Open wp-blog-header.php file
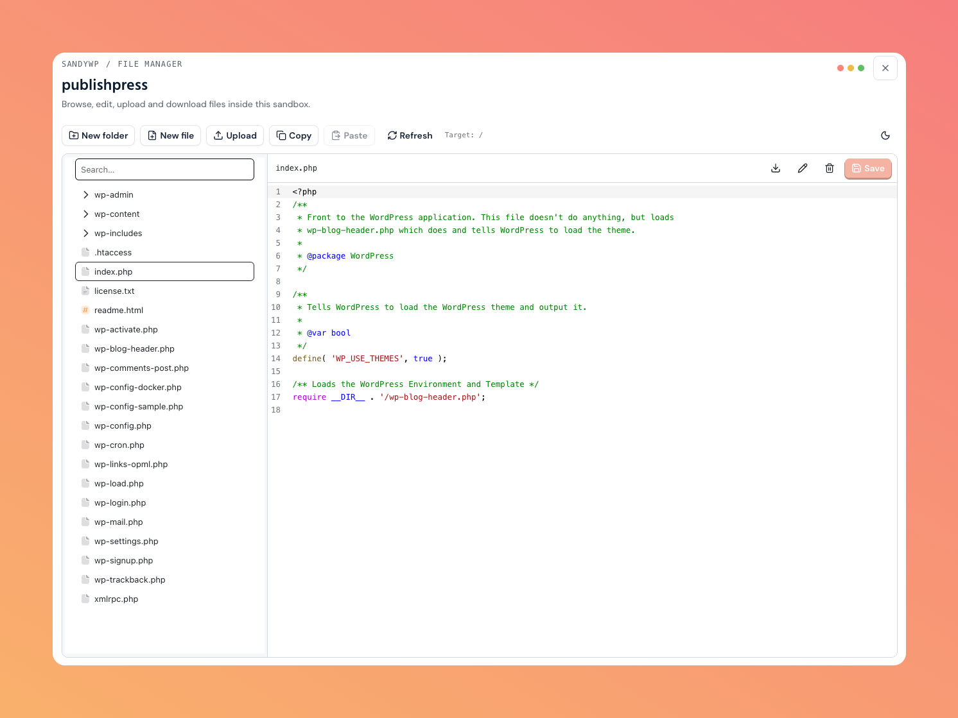 point(164,349)
